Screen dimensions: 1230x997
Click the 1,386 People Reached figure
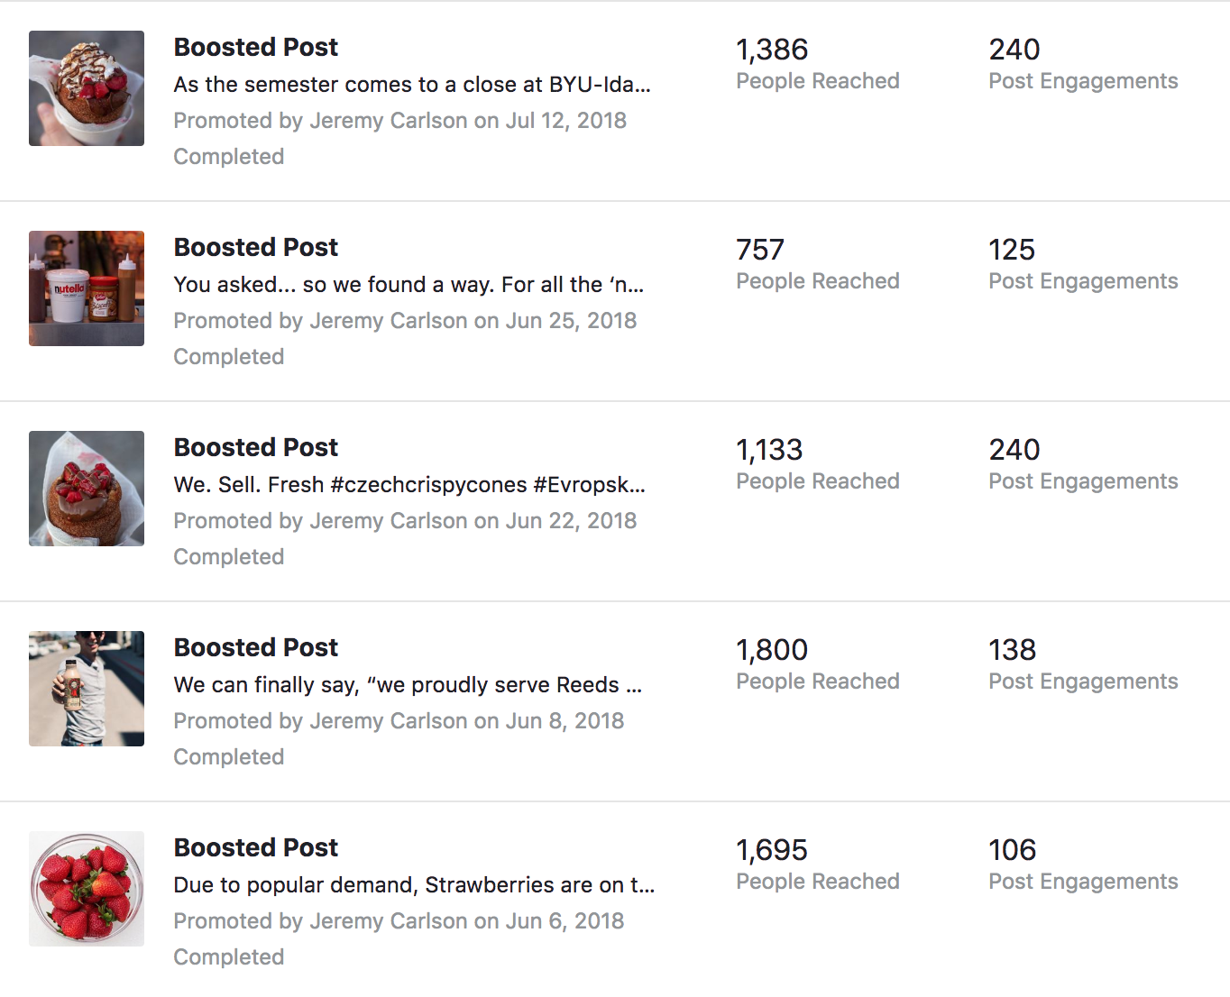pos(818,64)
